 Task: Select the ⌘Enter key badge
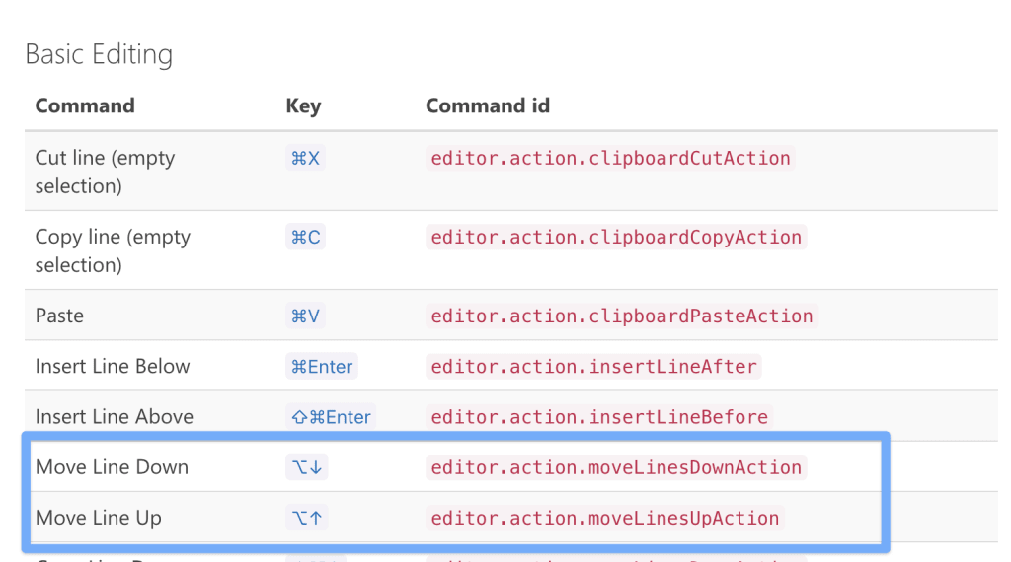321,367
